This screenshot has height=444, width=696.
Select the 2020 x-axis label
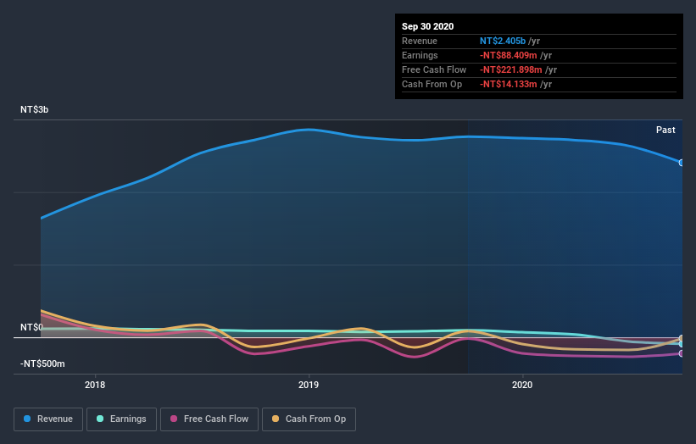[x=522, y=385]
